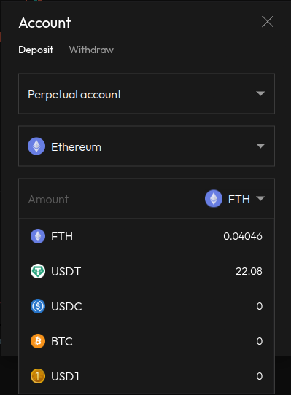The image size is (291, 395).
Task: Close the Account dialog with the X
Action: (x=268, y=21)
